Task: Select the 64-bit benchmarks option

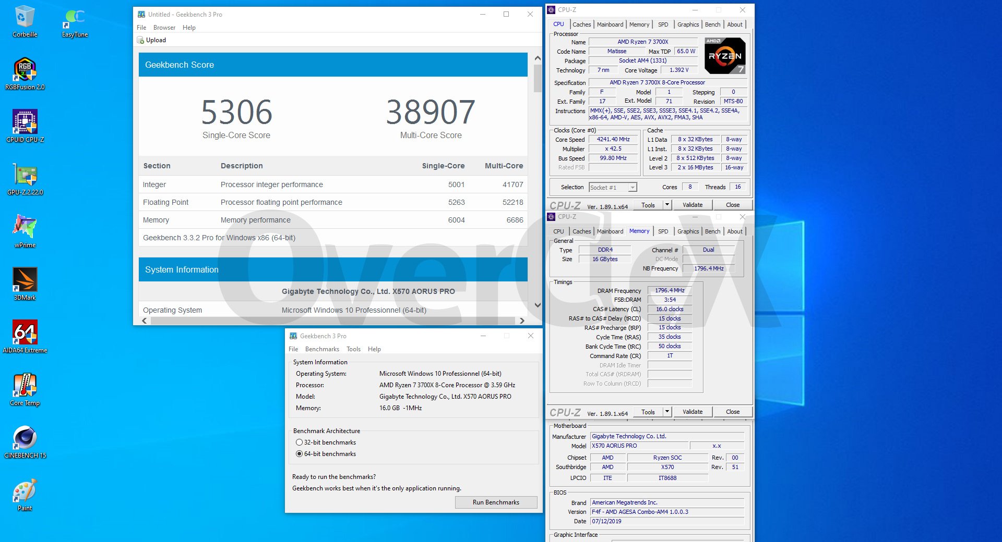Action: 300,454
